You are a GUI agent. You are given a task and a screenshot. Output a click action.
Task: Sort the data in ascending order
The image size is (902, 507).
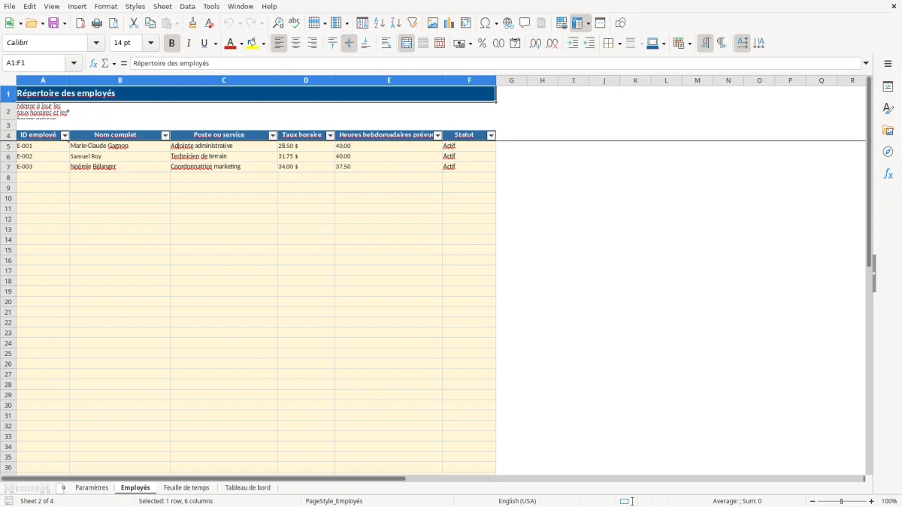point(380,23)
